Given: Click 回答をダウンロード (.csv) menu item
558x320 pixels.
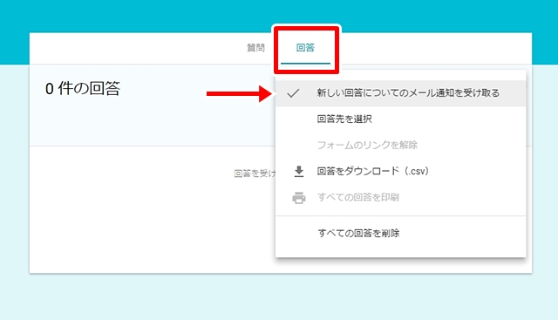Looking at the screenshot, I should point(401,171).
